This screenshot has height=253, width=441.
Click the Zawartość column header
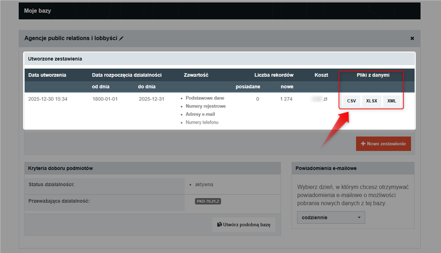(x=196, y=75)
